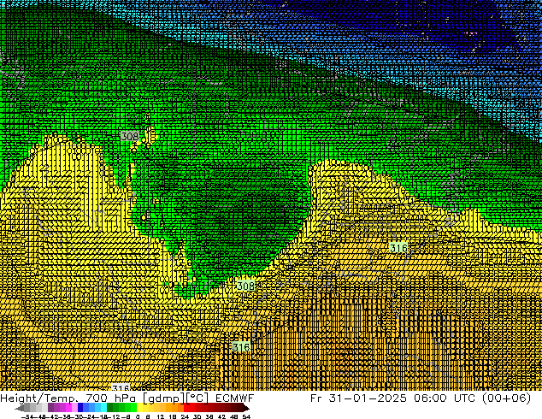Click the dark maroon right arrow end of the color scale

tap(246, 408)
